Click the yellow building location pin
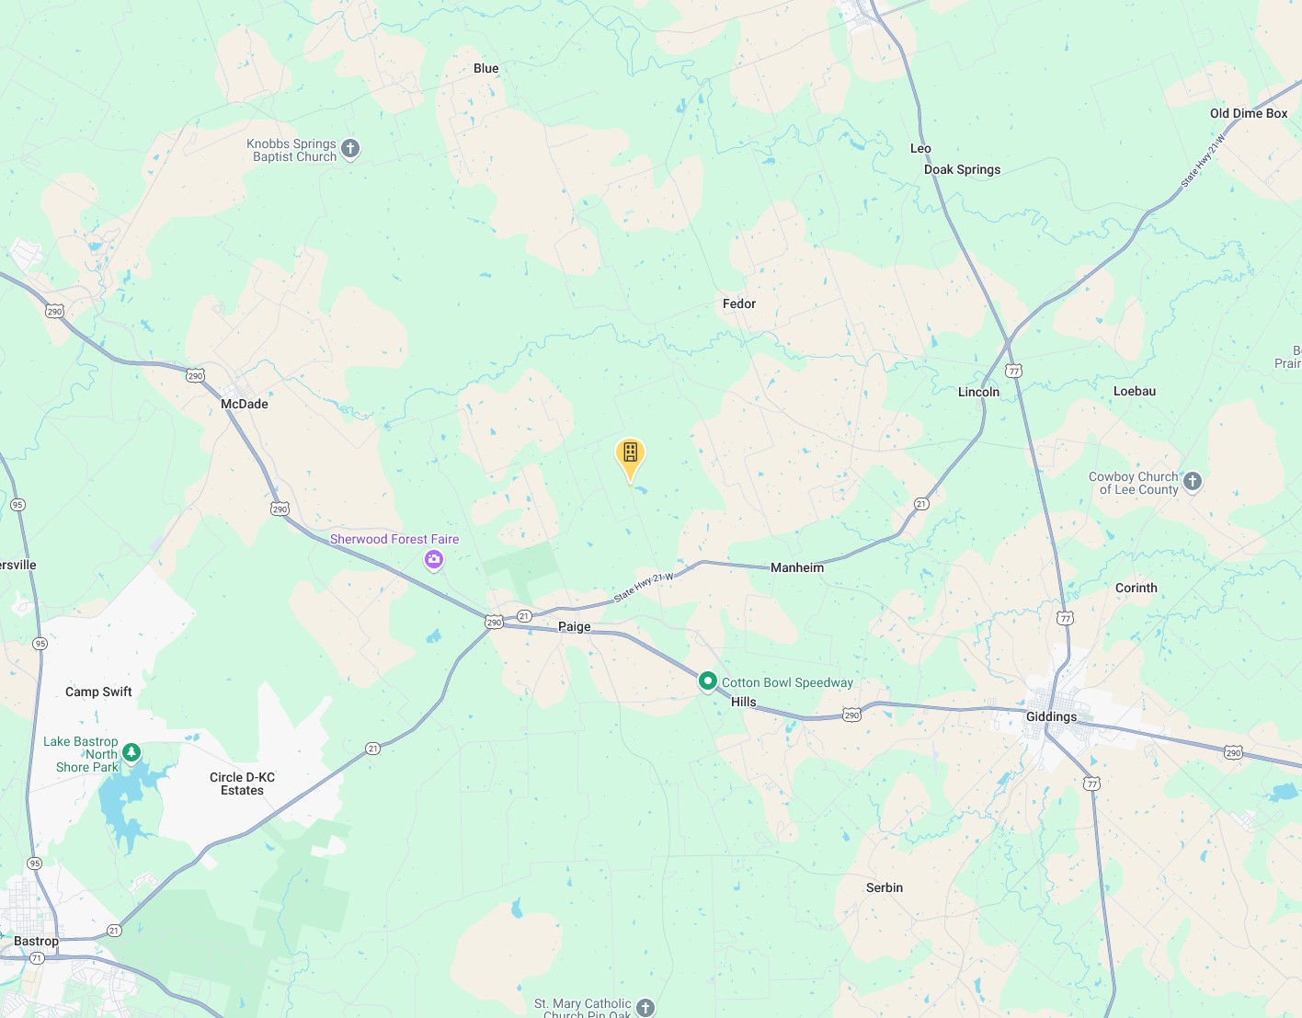The width and height of the screenshot is (1302, 1018). pos(630,458)
